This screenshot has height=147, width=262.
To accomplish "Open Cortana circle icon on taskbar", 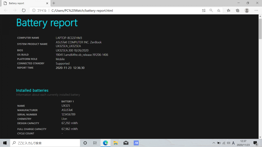I will pos(85,143).
